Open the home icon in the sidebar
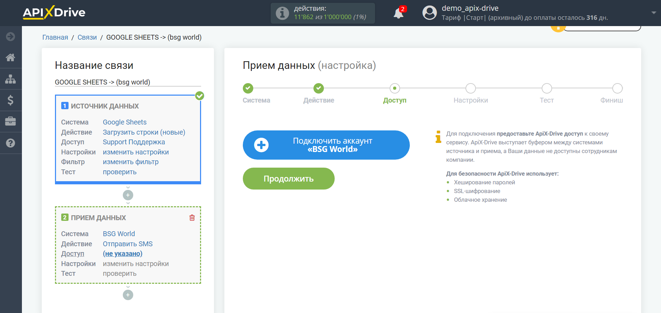 pyautogui.click(x=10, y=57)
